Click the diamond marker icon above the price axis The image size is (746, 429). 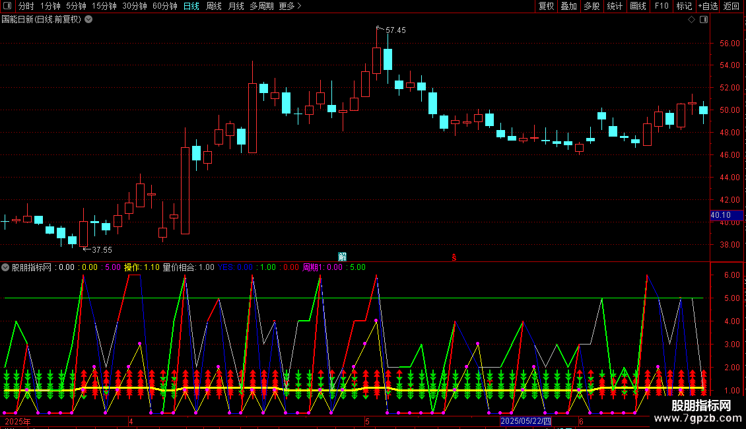click(x=691, y=20)
